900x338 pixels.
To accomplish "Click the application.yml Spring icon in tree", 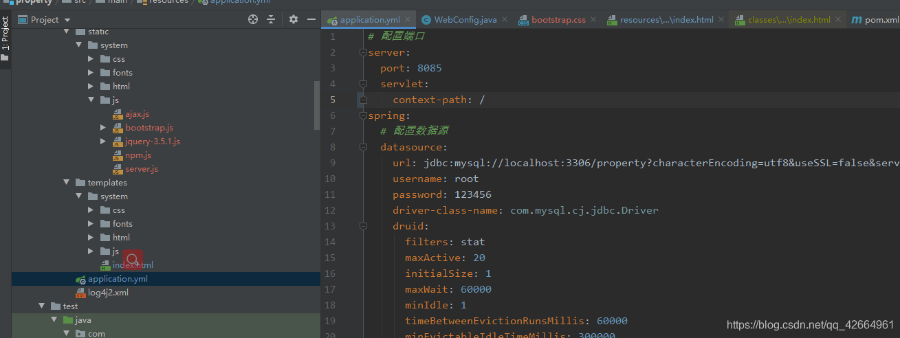I will click(x=80, y=279).
